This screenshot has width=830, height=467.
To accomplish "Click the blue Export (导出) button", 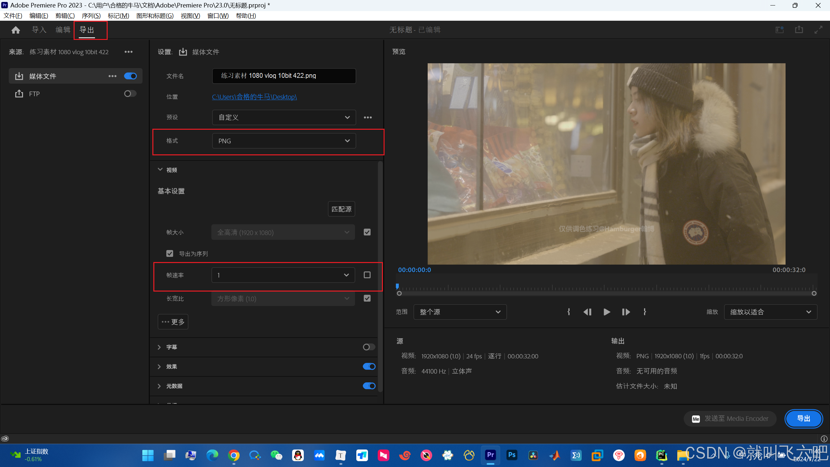I will [803, 418].
